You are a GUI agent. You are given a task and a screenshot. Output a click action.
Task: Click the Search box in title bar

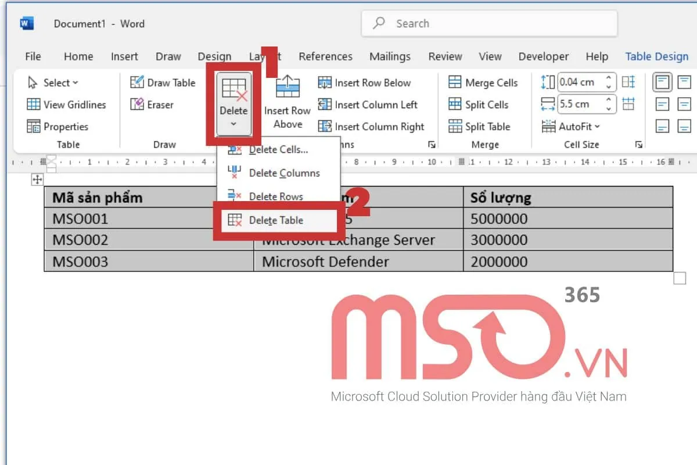click(490, 24)
